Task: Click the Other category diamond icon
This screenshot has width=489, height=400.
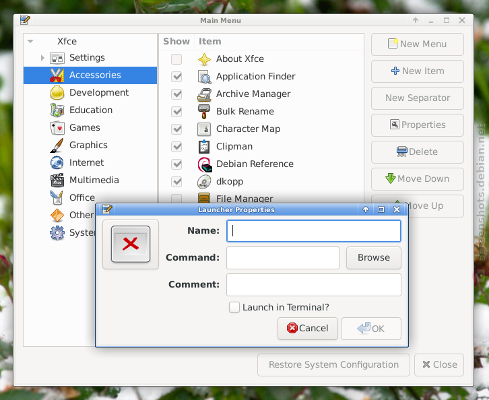Action: (x=57, y=215)
